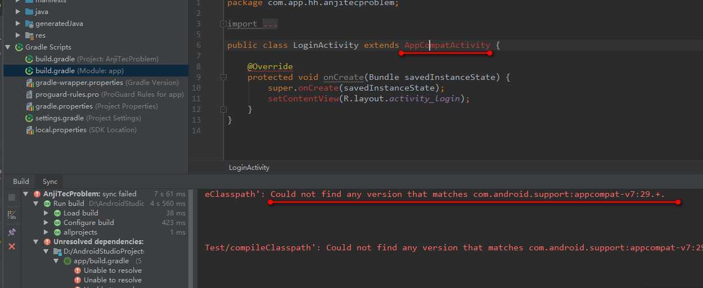
Task: Click the OK status icon beside Run build
Action: 47,204
